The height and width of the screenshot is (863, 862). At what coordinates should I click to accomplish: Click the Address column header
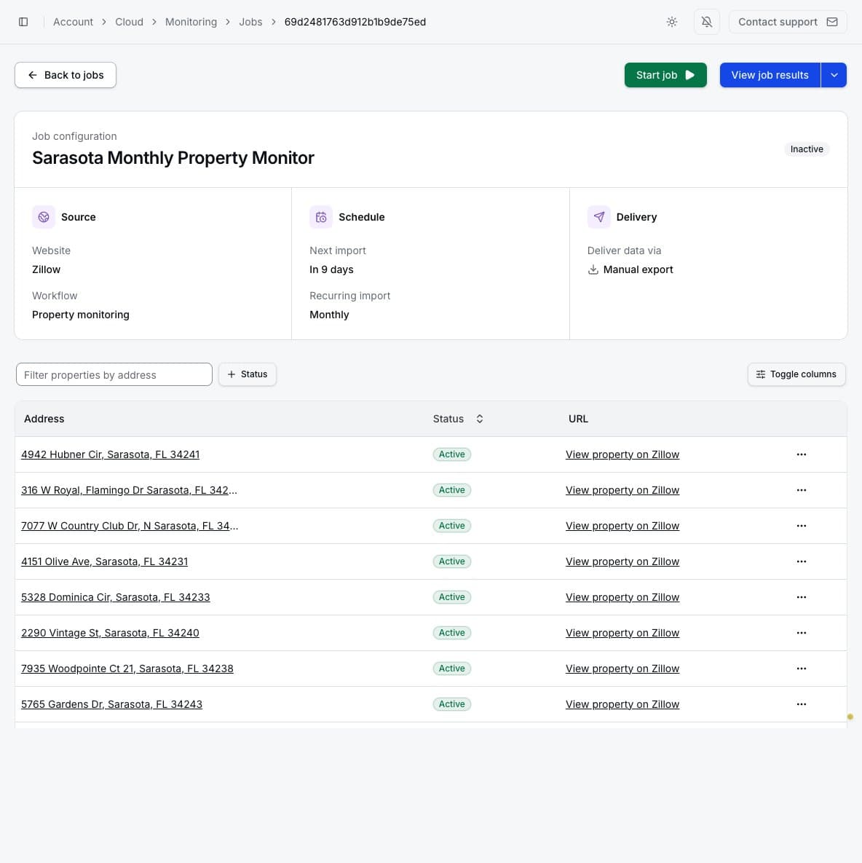pos(44,419)
